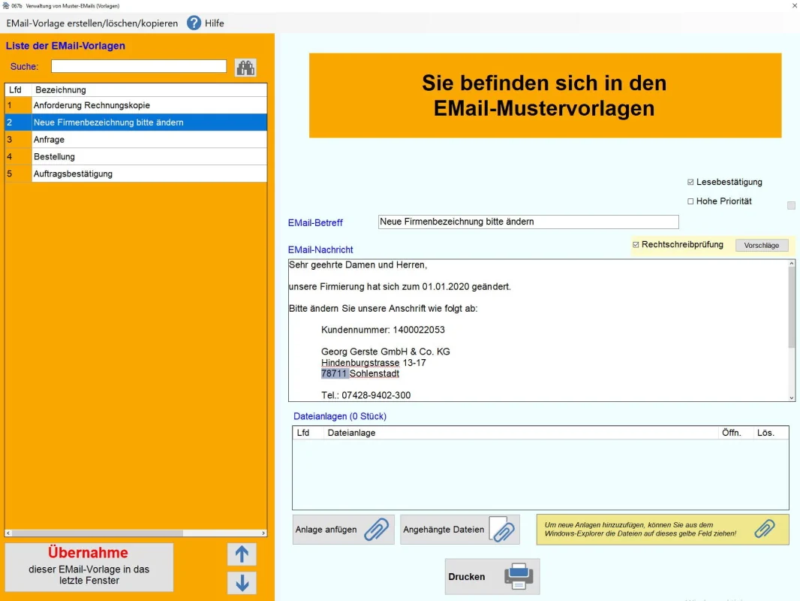
Task: Click the blue up arrow button
Action: [242, 554]
